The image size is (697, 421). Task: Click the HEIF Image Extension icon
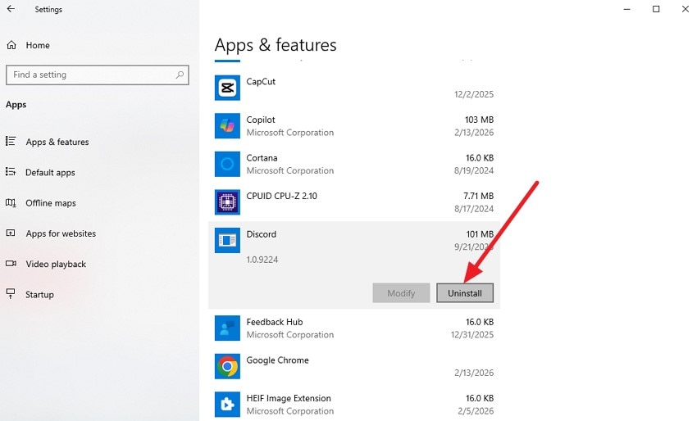tap(227, 405)
